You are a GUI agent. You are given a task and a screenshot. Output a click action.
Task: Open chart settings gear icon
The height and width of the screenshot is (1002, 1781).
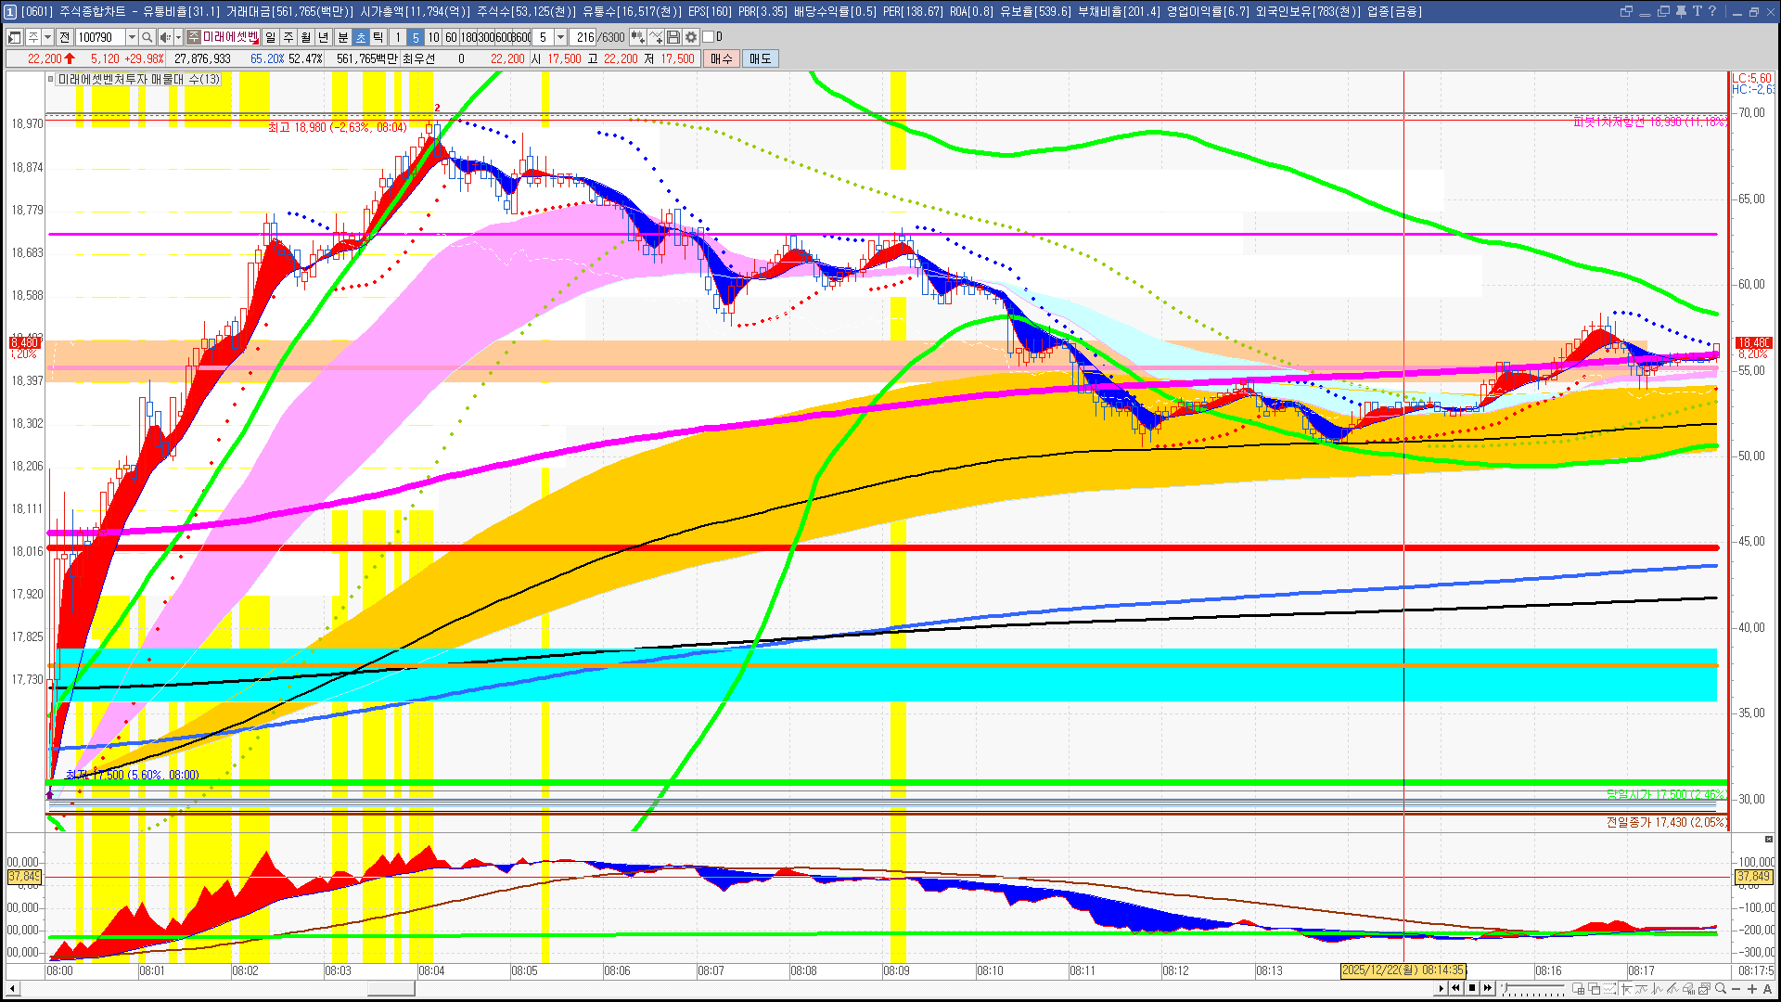coord(691,37)
